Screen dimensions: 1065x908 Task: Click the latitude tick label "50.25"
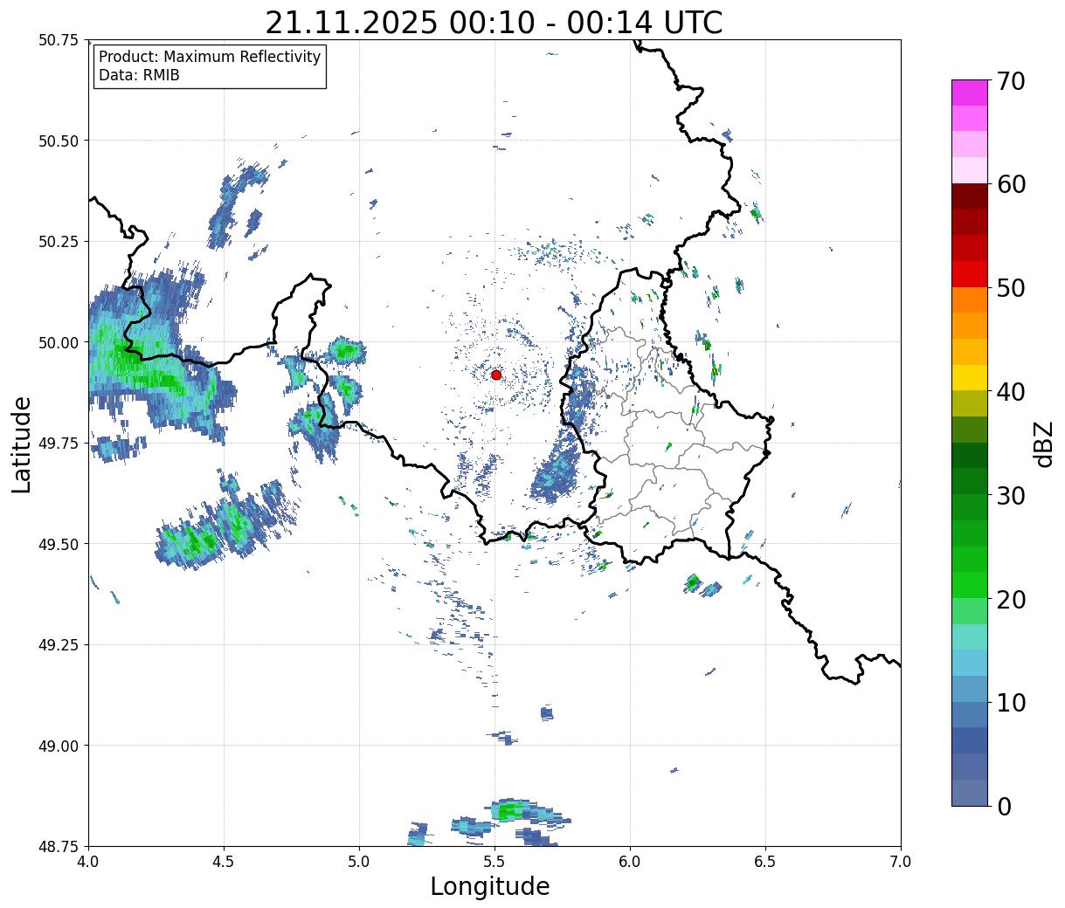point(59,242)
